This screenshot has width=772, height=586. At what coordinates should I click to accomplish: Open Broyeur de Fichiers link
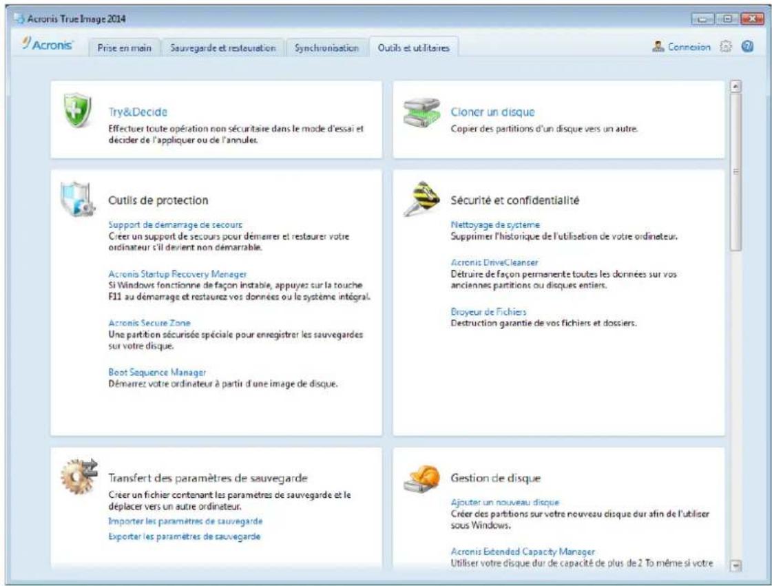488,312
